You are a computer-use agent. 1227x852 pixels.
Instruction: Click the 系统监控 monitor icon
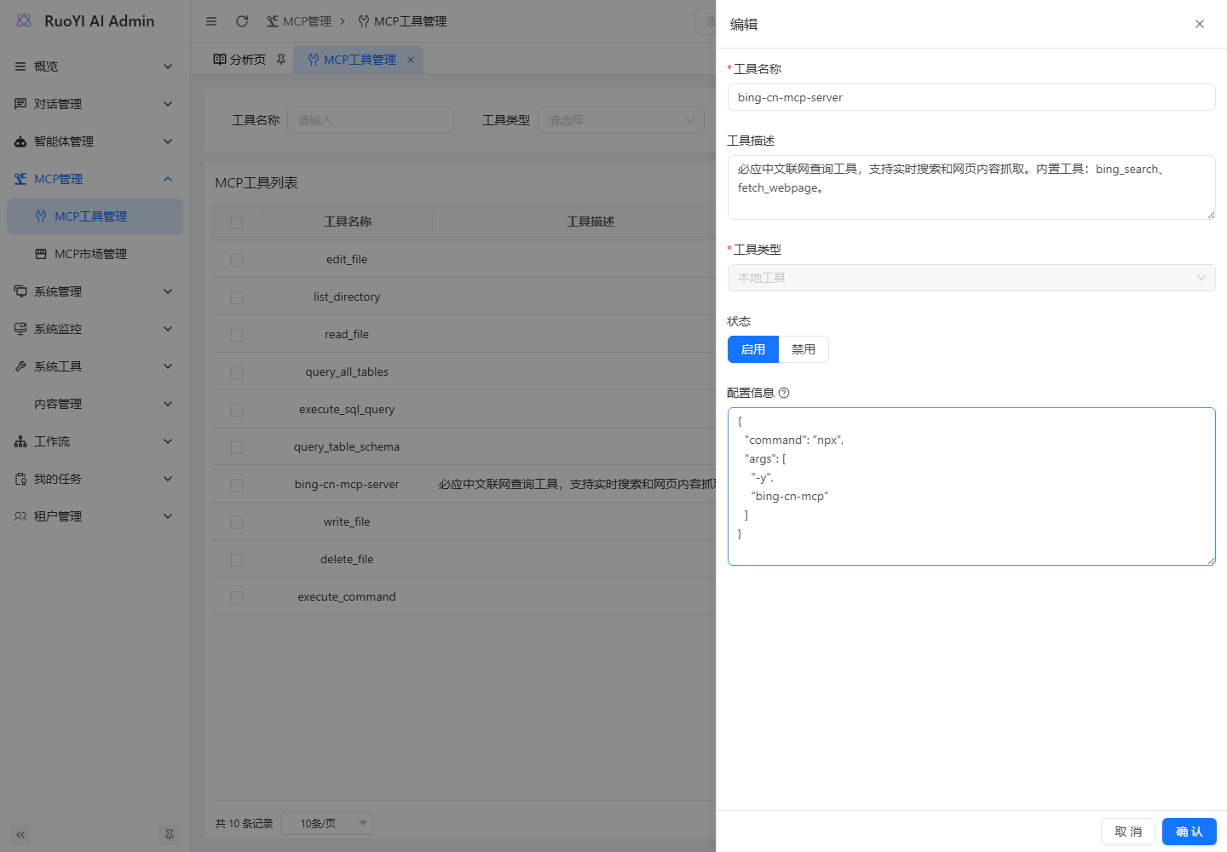click(20, 329)
